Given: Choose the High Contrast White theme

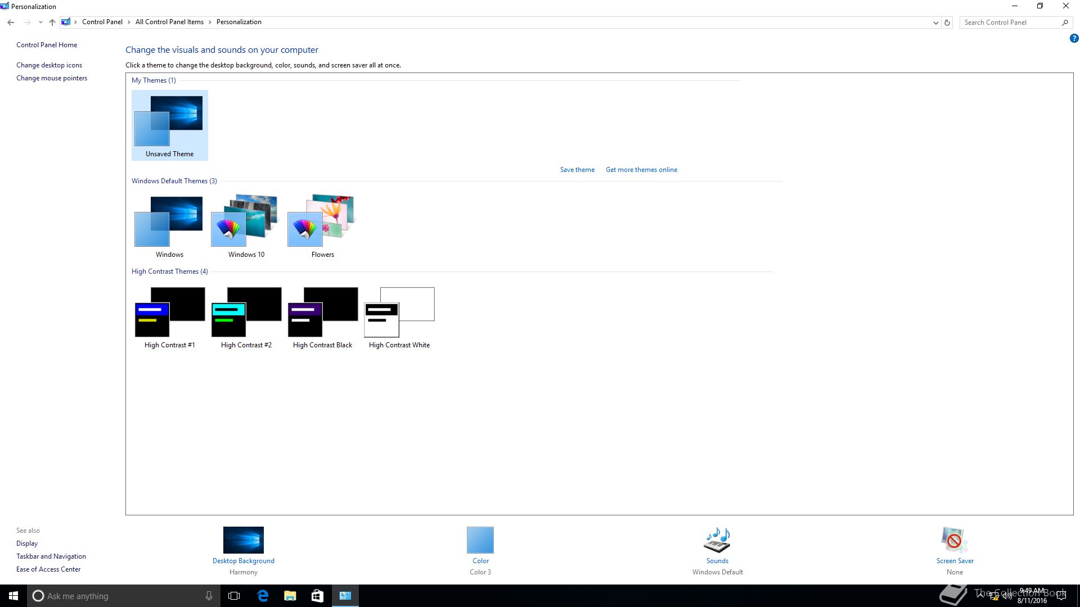Looking at the screenshot, I should (x=399, y=318).
